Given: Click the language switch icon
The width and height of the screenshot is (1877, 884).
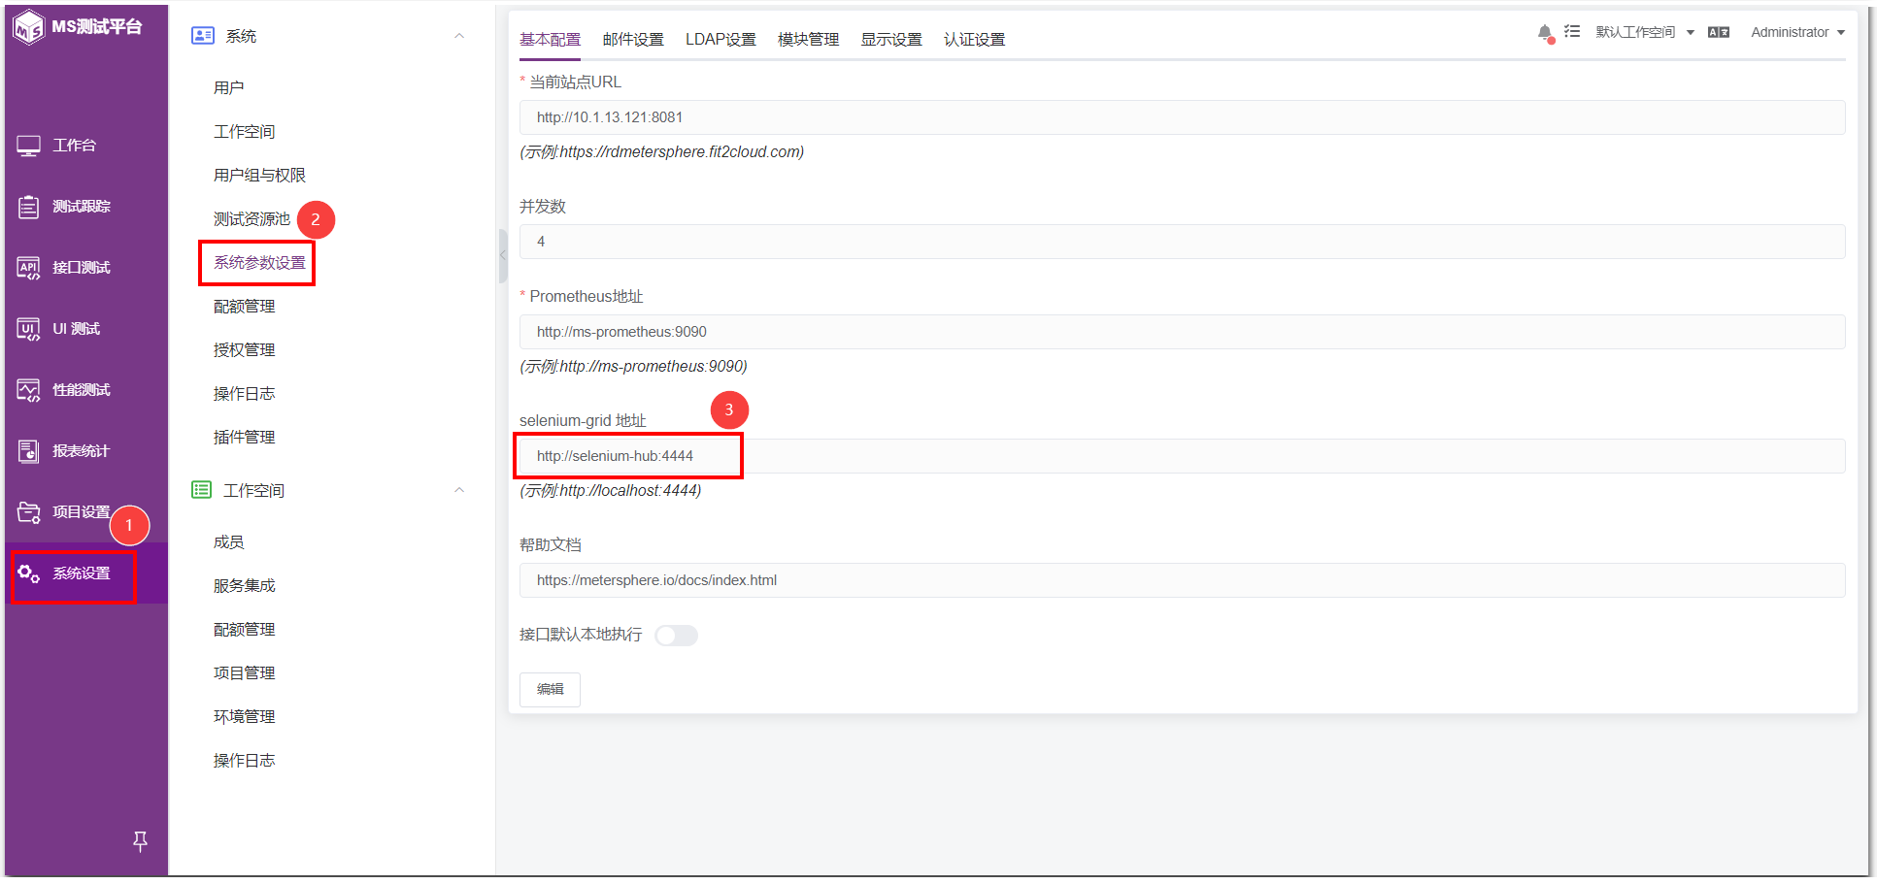Looking at the screenshot, I should pos(1719,32).
